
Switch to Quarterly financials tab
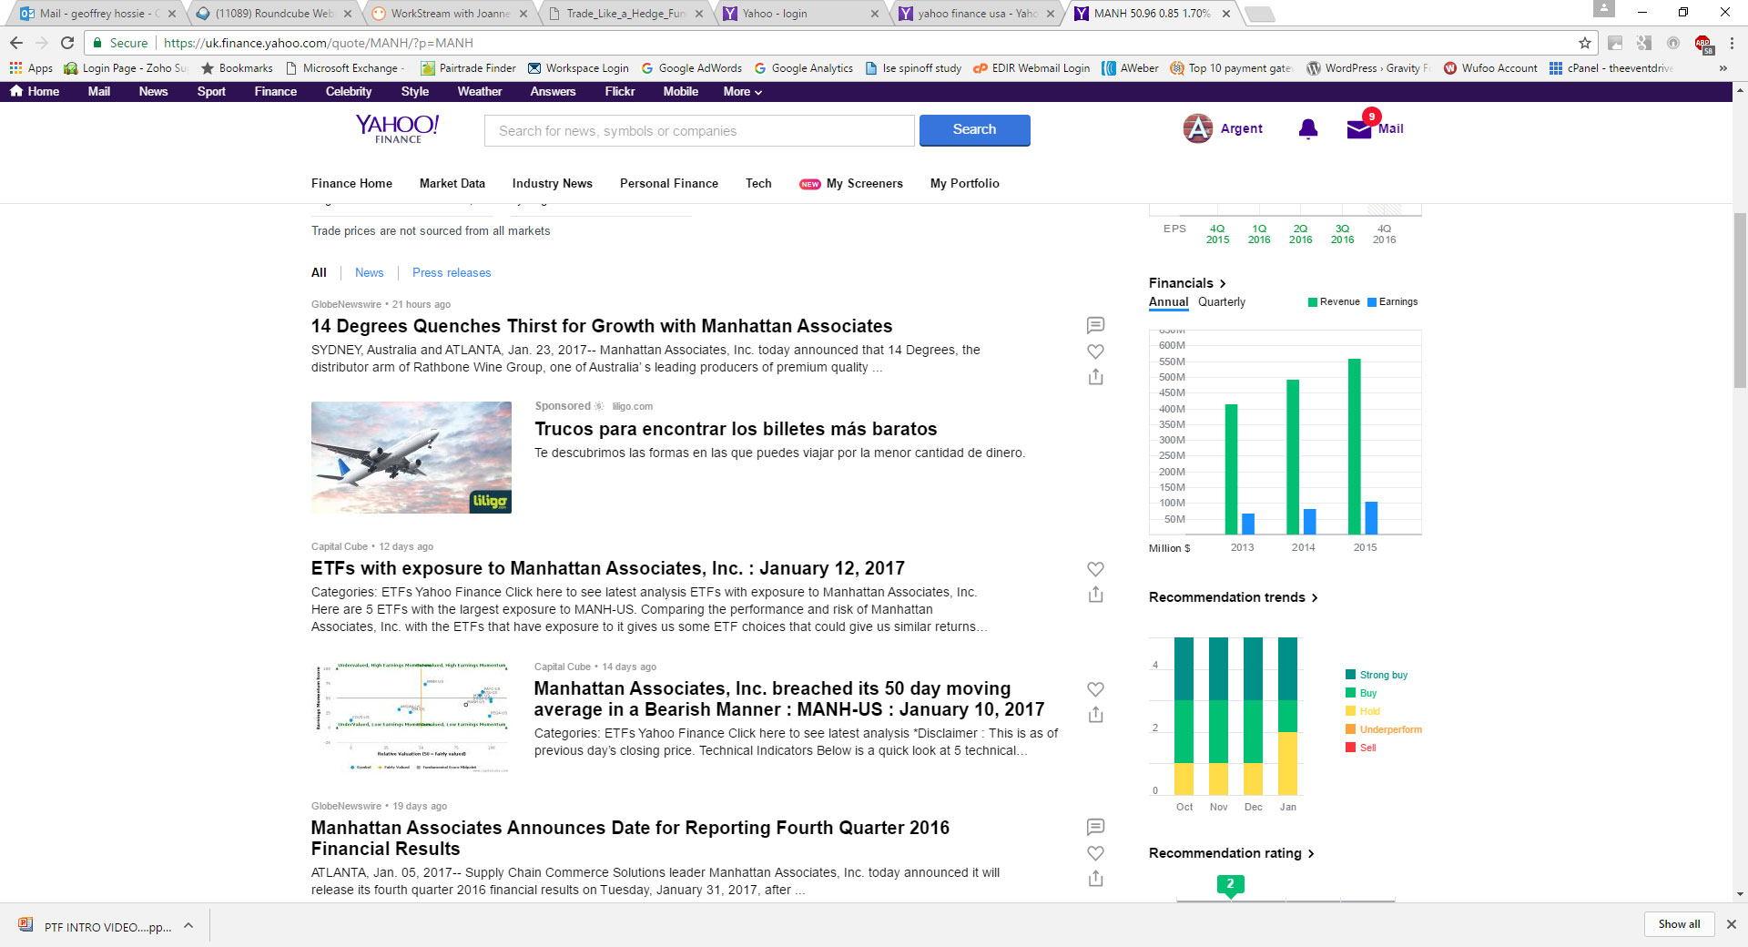pos(1221,302)
